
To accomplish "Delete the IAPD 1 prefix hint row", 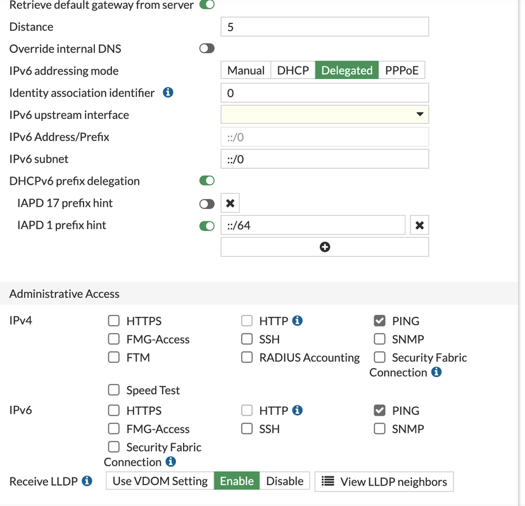I will [419, 225].
